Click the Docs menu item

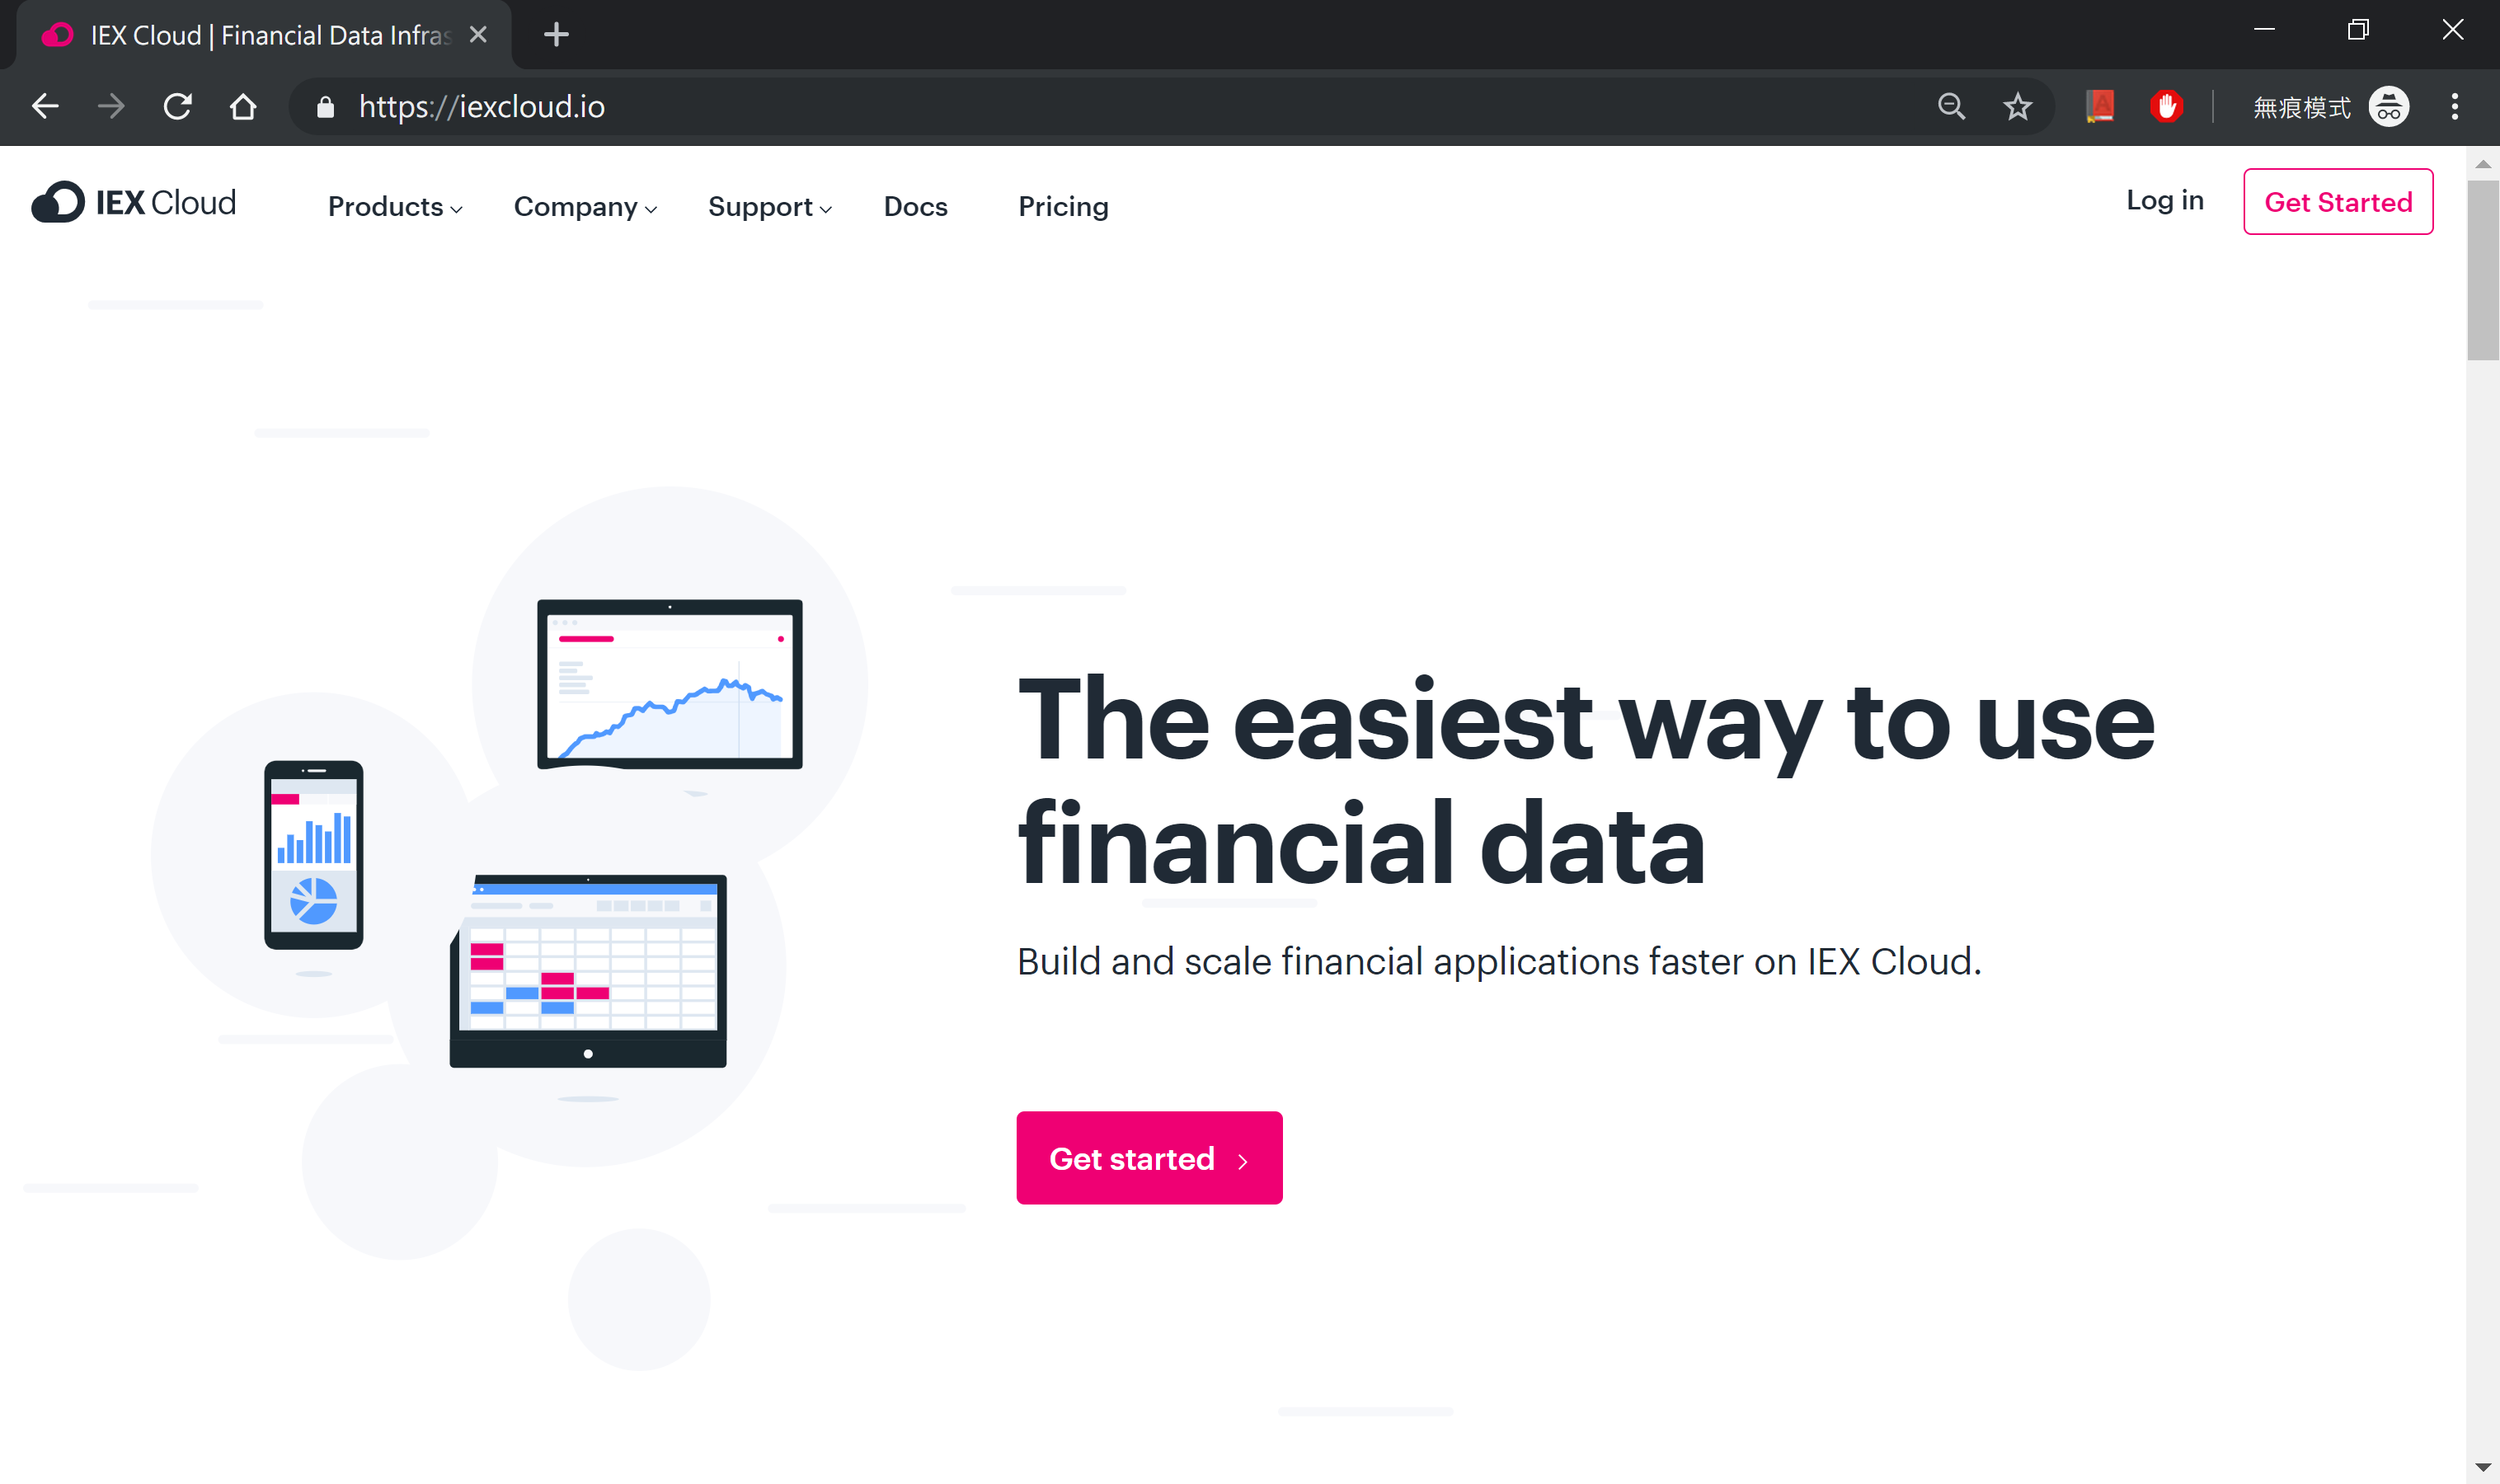coord(915,207)
